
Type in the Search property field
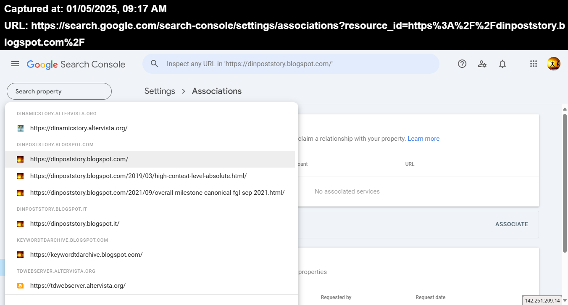59,91
